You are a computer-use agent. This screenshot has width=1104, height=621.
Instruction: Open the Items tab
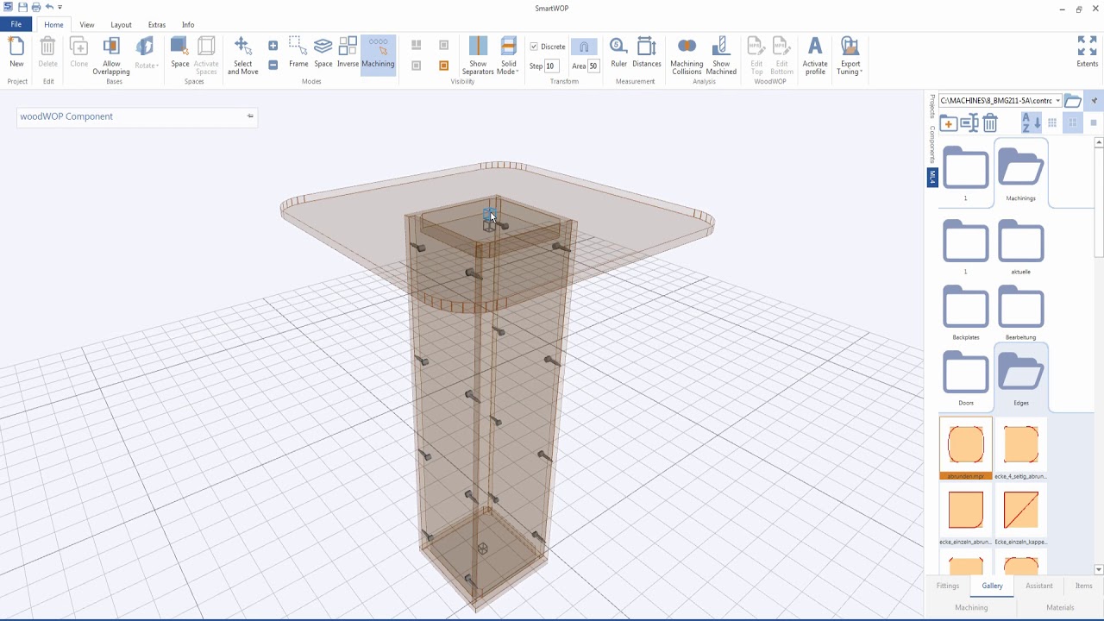coord(1084,586)
